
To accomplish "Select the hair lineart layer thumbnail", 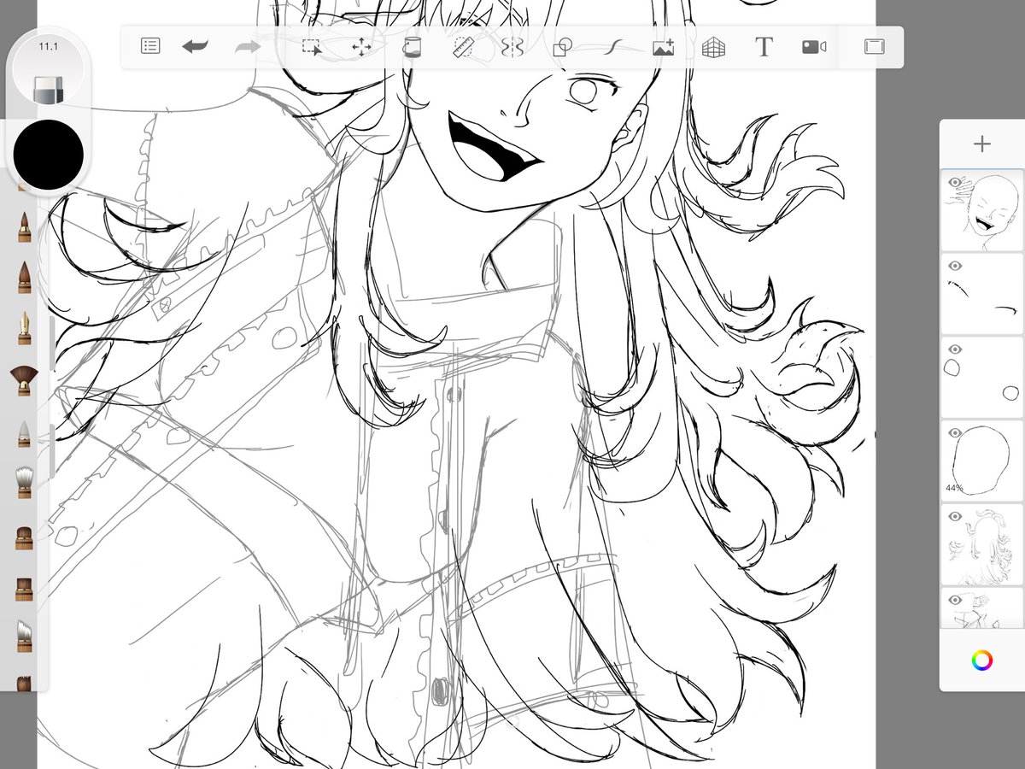I will coord(982,544).
